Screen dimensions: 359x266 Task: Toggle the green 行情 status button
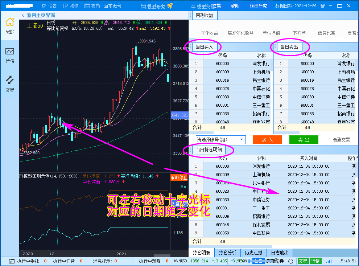(315, 261)
